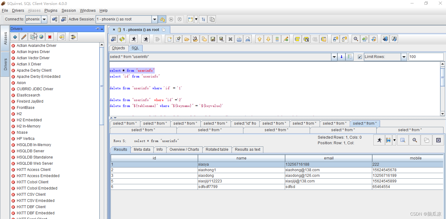Image resolution: width=446 pixels, height=219 pixels.
Task: Open the Drivers menu
Action: (18, 11)
